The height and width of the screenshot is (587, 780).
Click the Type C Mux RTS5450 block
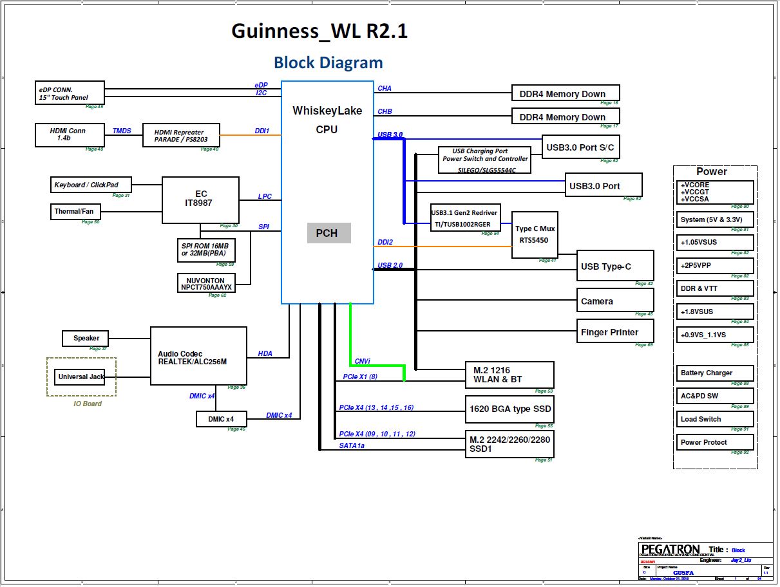(x=535, y=234)
